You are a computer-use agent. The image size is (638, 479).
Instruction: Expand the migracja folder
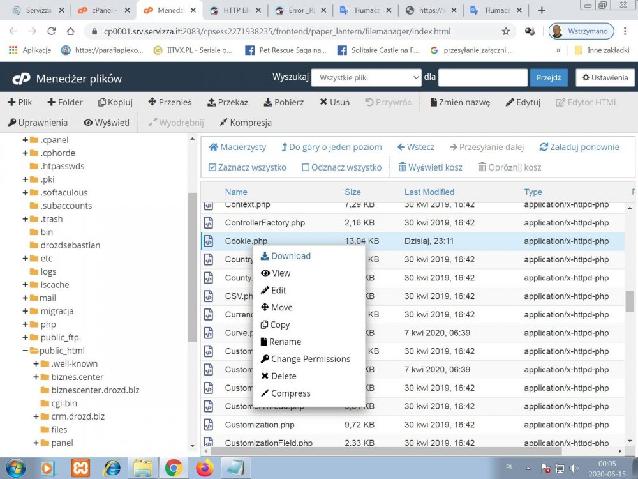26,311
